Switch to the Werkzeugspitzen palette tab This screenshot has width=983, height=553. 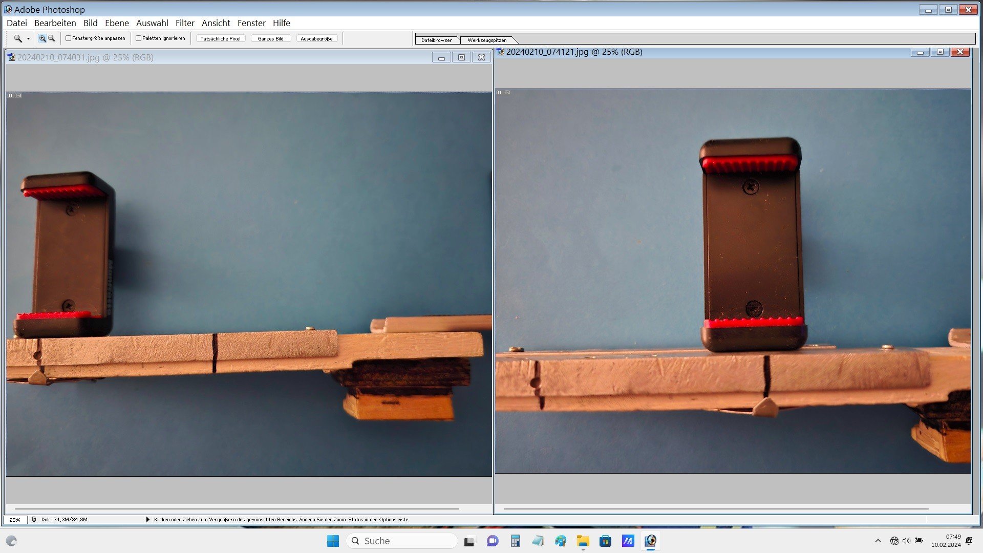tap(487, 40)
